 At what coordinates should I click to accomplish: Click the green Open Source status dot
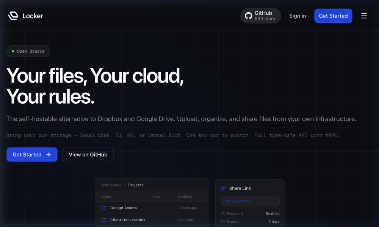(x=13, y=51)
